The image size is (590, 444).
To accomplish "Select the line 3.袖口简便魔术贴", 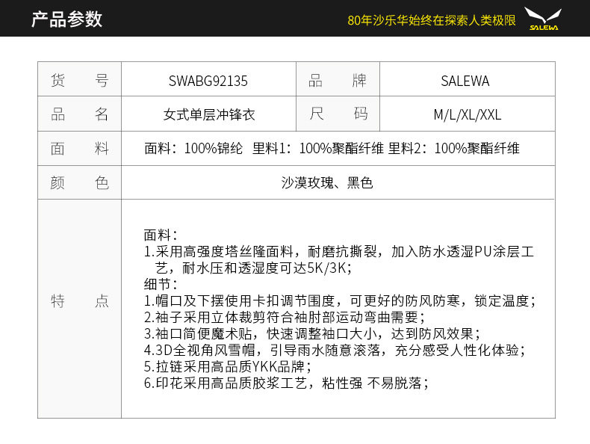I will [312, 334].
